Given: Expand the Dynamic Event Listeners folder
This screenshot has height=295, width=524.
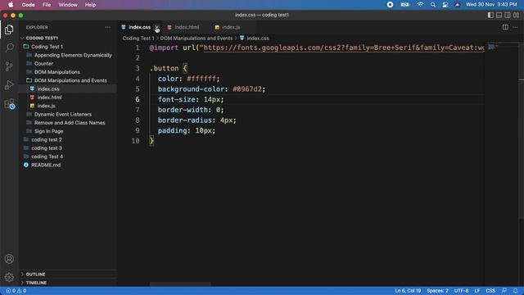Looking at the screenshot, I should pos(68,114).
